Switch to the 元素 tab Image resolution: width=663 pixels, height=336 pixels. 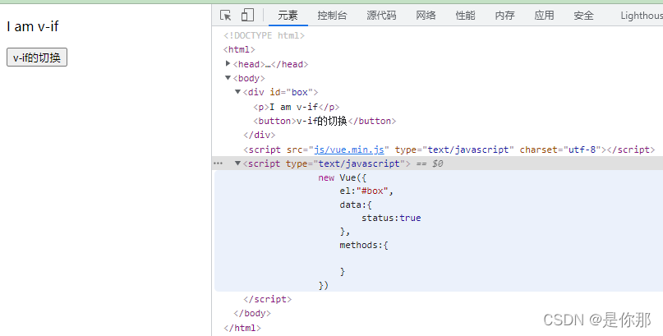[x=288, y=16]
